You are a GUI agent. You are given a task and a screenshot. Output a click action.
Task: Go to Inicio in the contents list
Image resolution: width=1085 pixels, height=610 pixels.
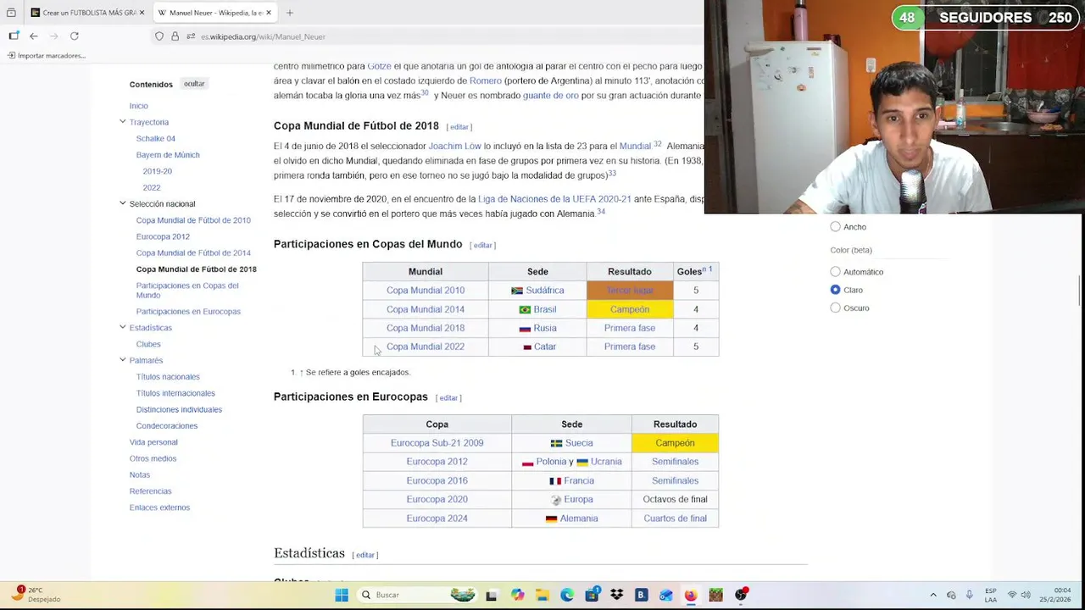tap(139, 106)
